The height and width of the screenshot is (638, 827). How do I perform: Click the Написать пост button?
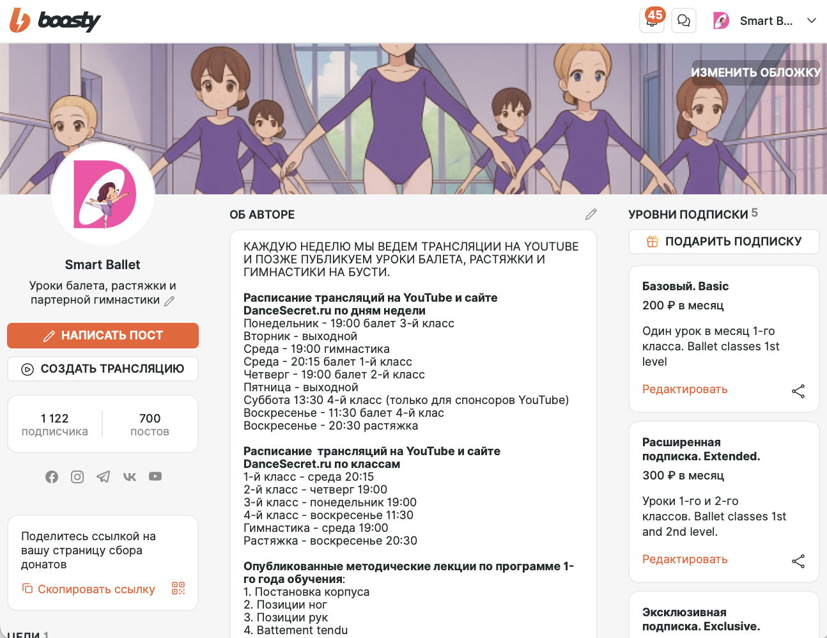click(103, 336)
